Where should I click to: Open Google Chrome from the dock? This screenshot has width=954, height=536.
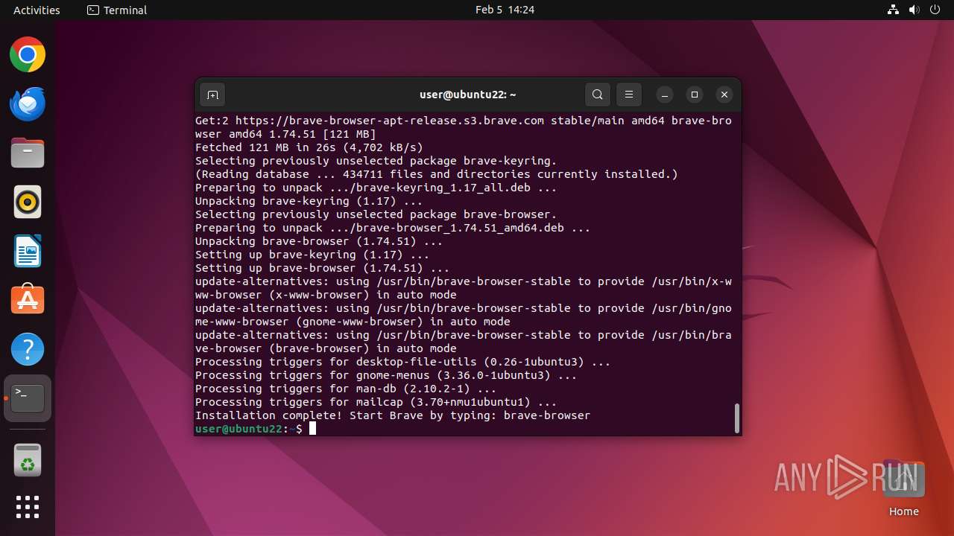(x=28, y=55)
